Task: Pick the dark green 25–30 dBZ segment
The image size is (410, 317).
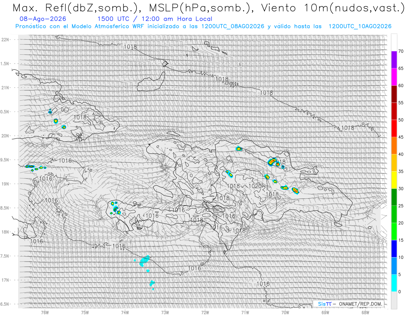Action: pyautogui.click(x=394, y=197)
